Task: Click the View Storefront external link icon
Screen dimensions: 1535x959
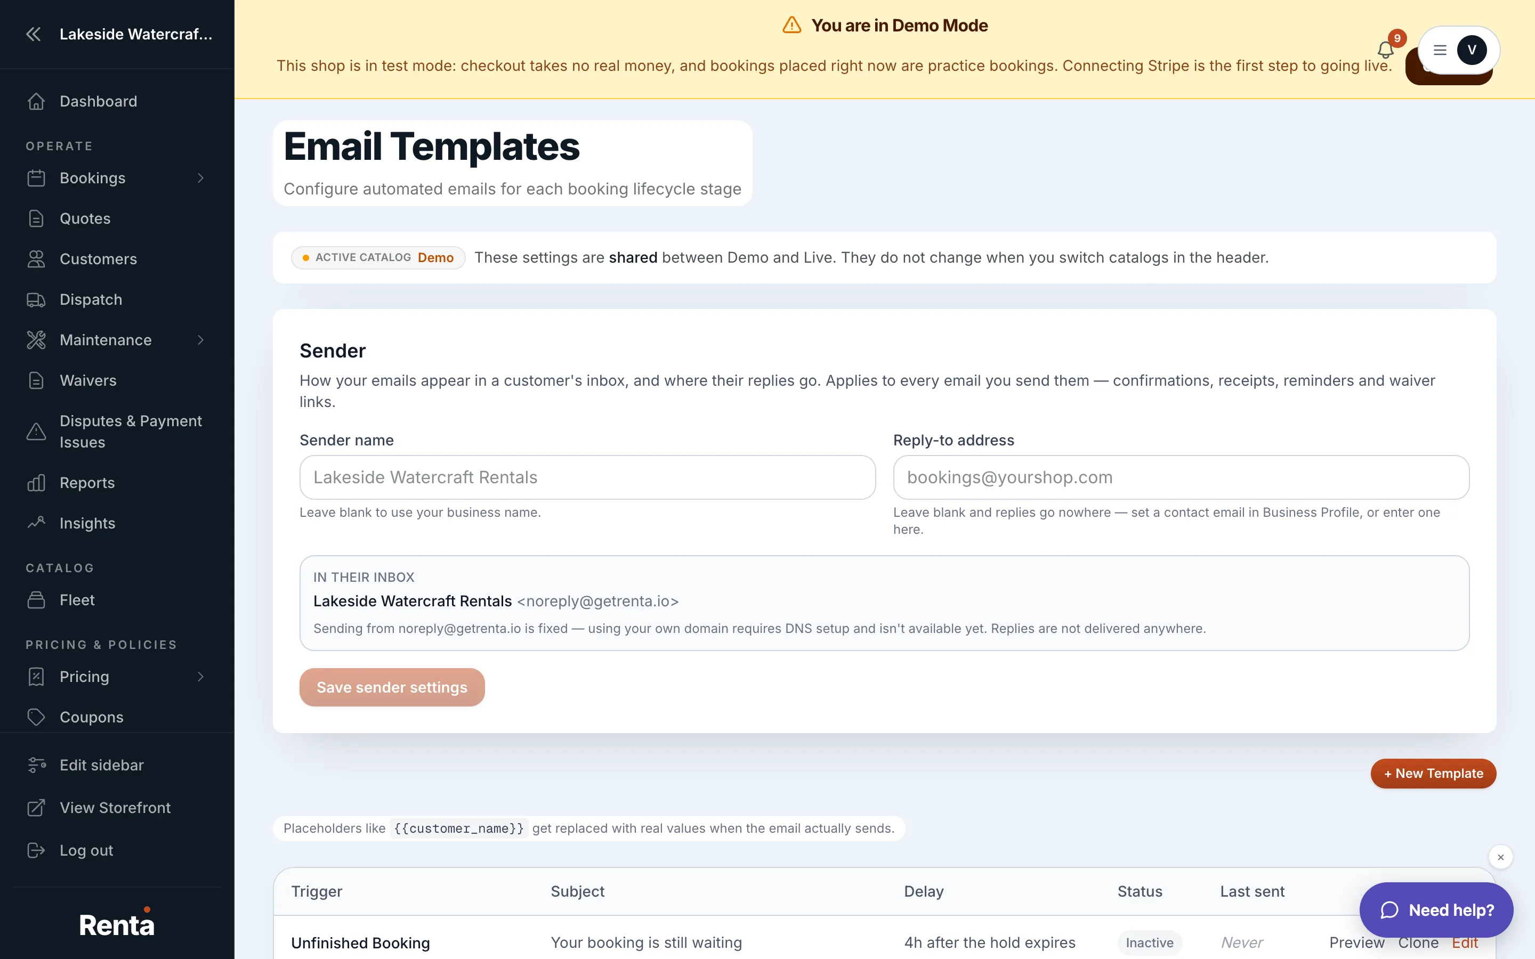Action: click(36, 808)
